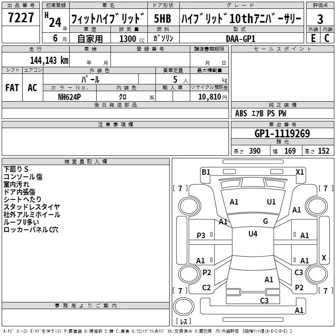Click the 5HB door type cell
Image resolution: width=336 pixels, height=336 pixels.
click(163, 19)
